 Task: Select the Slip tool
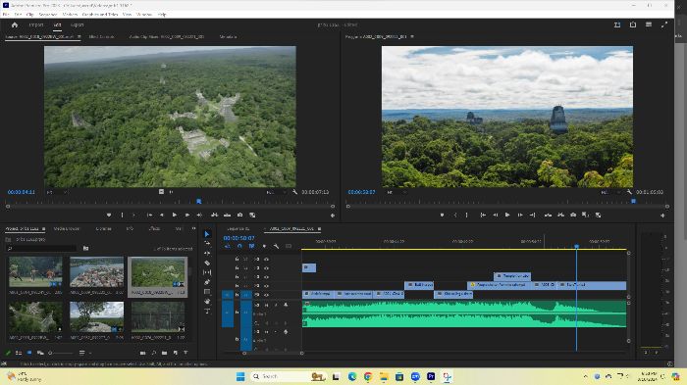coord(207,272)
